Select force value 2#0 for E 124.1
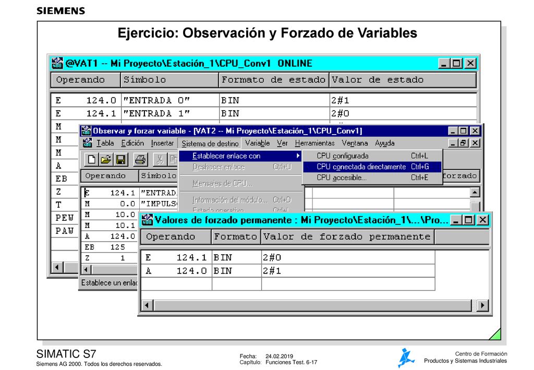534x370 pixels. coord(348,258)
